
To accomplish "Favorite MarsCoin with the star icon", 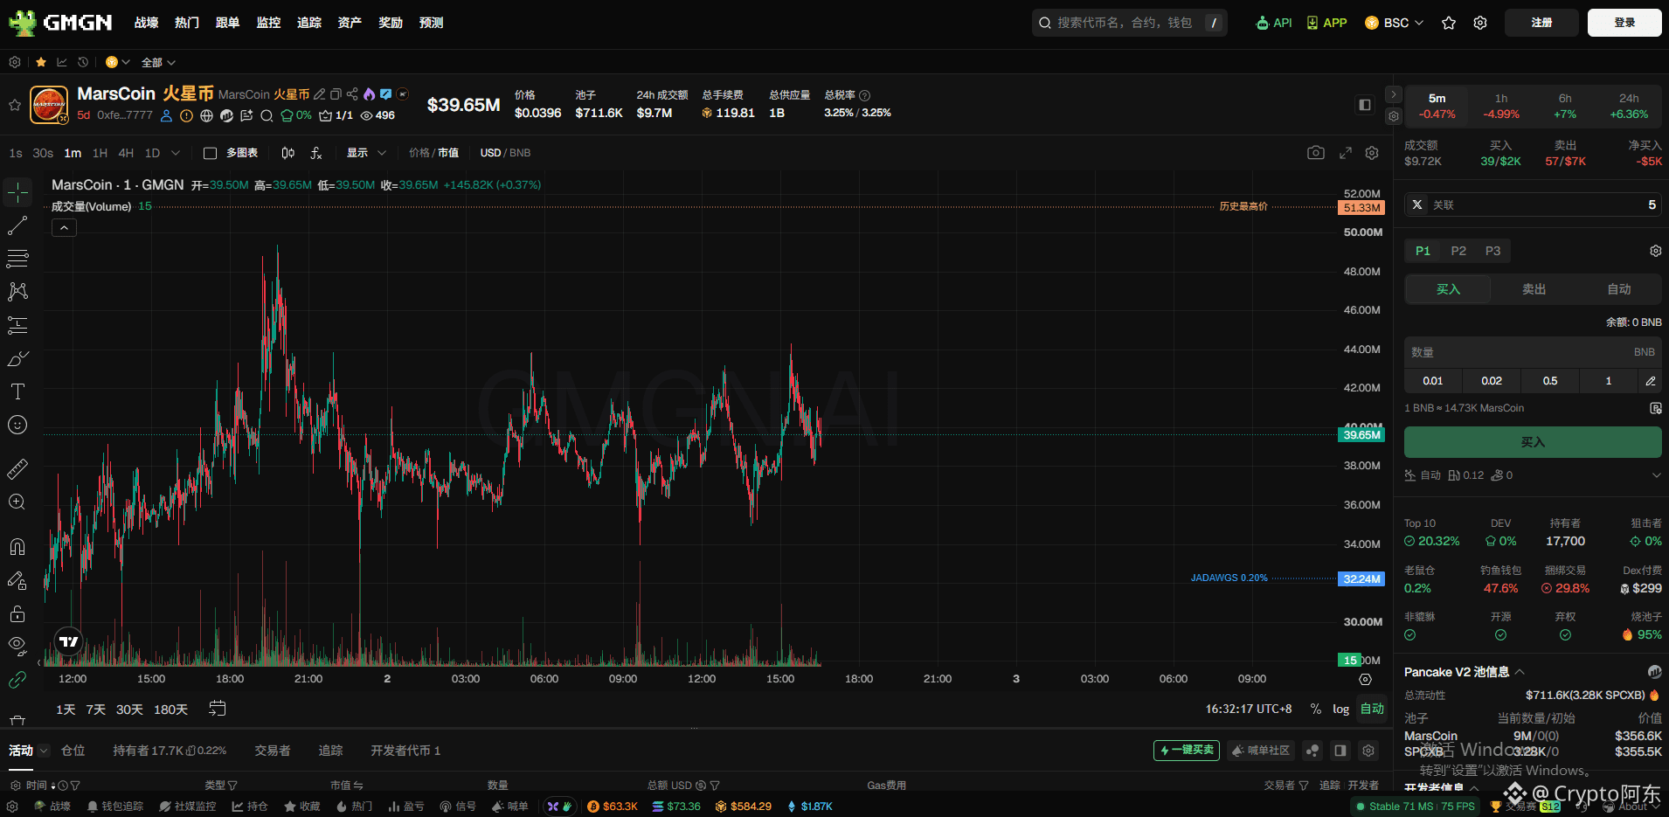I will tap(15, 105).
